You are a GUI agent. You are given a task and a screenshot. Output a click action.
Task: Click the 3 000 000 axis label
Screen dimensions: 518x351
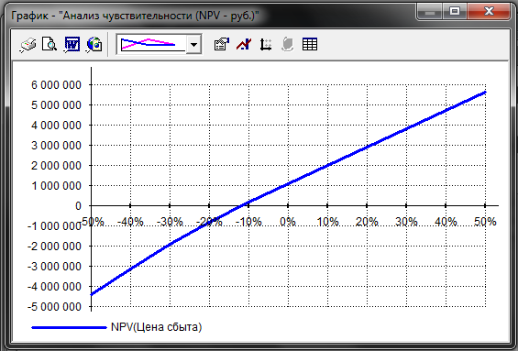click(x=56, y=146)
